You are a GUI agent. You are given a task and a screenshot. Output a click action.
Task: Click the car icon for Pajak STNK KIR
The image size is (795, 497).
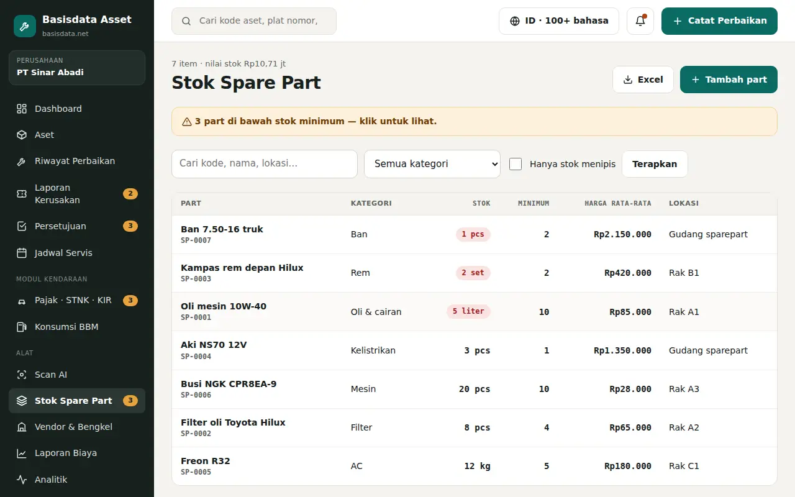(22, 301)
